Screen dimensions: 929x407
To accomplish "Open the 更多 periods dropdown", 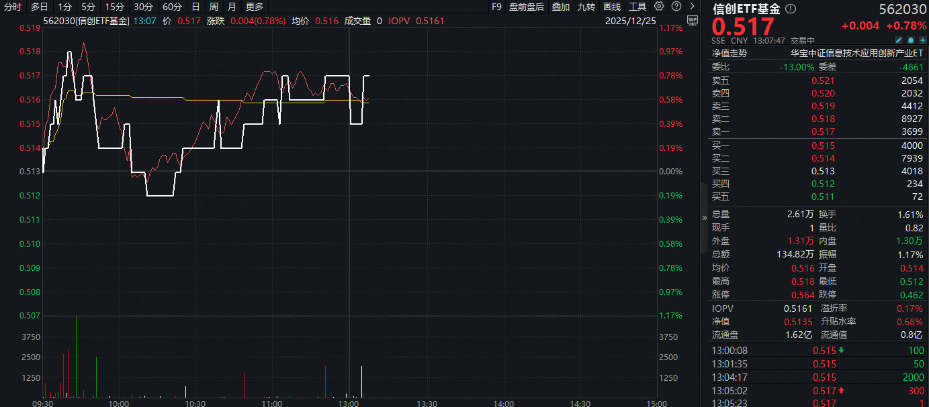I will point(254,7).
